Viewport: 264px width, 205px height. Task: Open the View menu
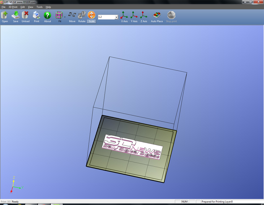[x=31, y=7]
